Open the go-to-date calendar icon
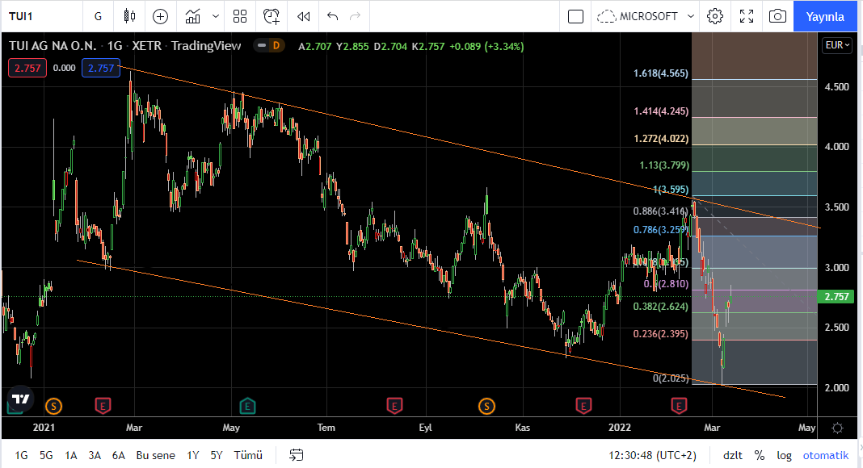The height and width of the screenshot is (468, 863). [296, 455]
